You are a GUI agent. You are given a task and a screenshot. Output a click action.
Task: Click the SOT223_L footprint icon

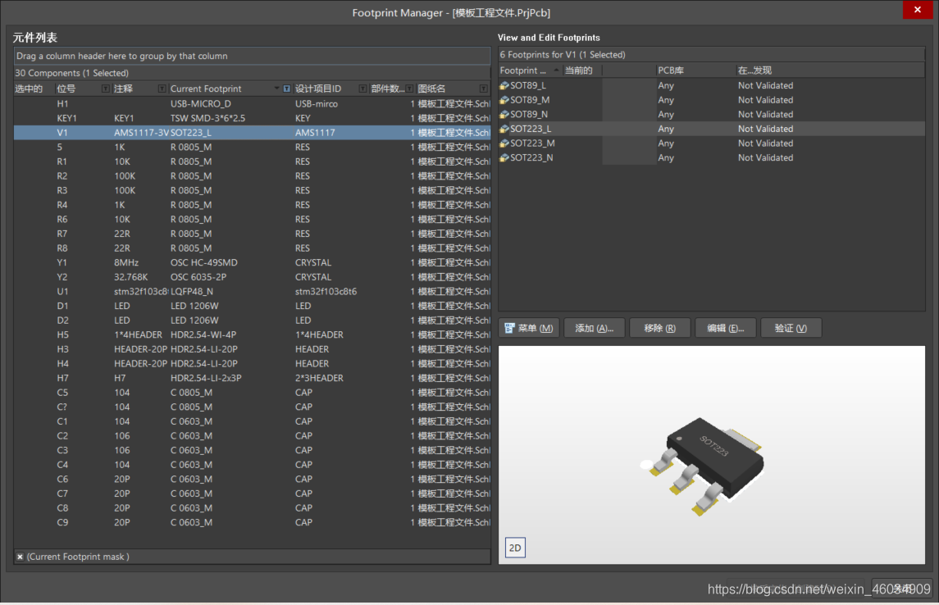coord(504,129)
